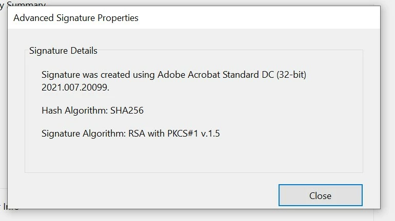395x221 pixels.
Task: Click the Adobe Acrobat Standard DC text
Action: point(215,75)
